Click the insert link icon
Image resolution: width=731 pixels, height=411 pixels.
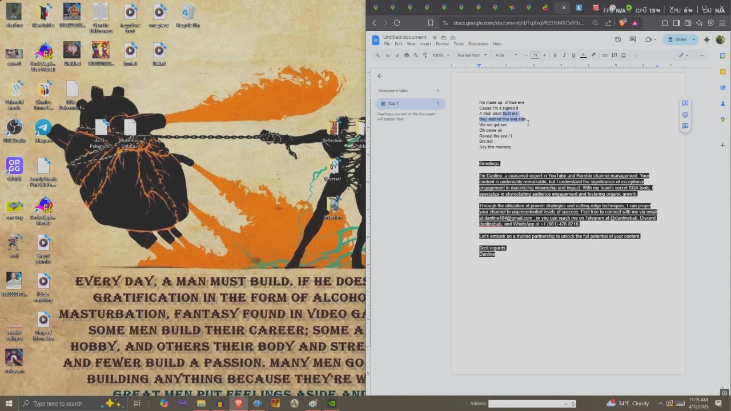pyautogui.click(x=605, y=55)
